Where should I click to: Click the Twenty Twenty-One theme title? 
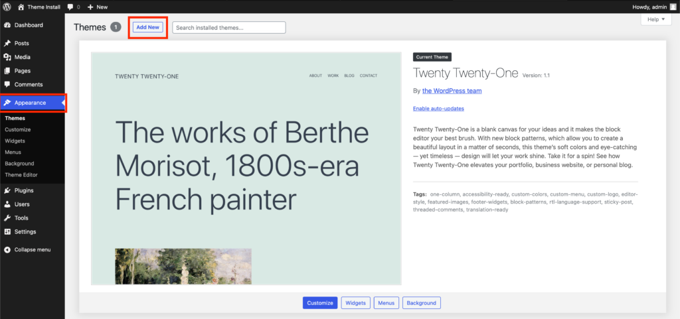point(466,73)
